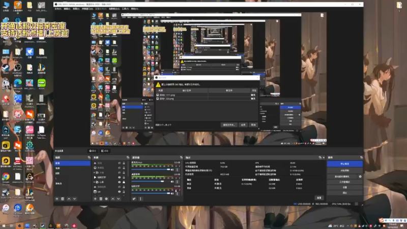
Task: Open 设置 settings from Controls dock
Action: [345, 187]
